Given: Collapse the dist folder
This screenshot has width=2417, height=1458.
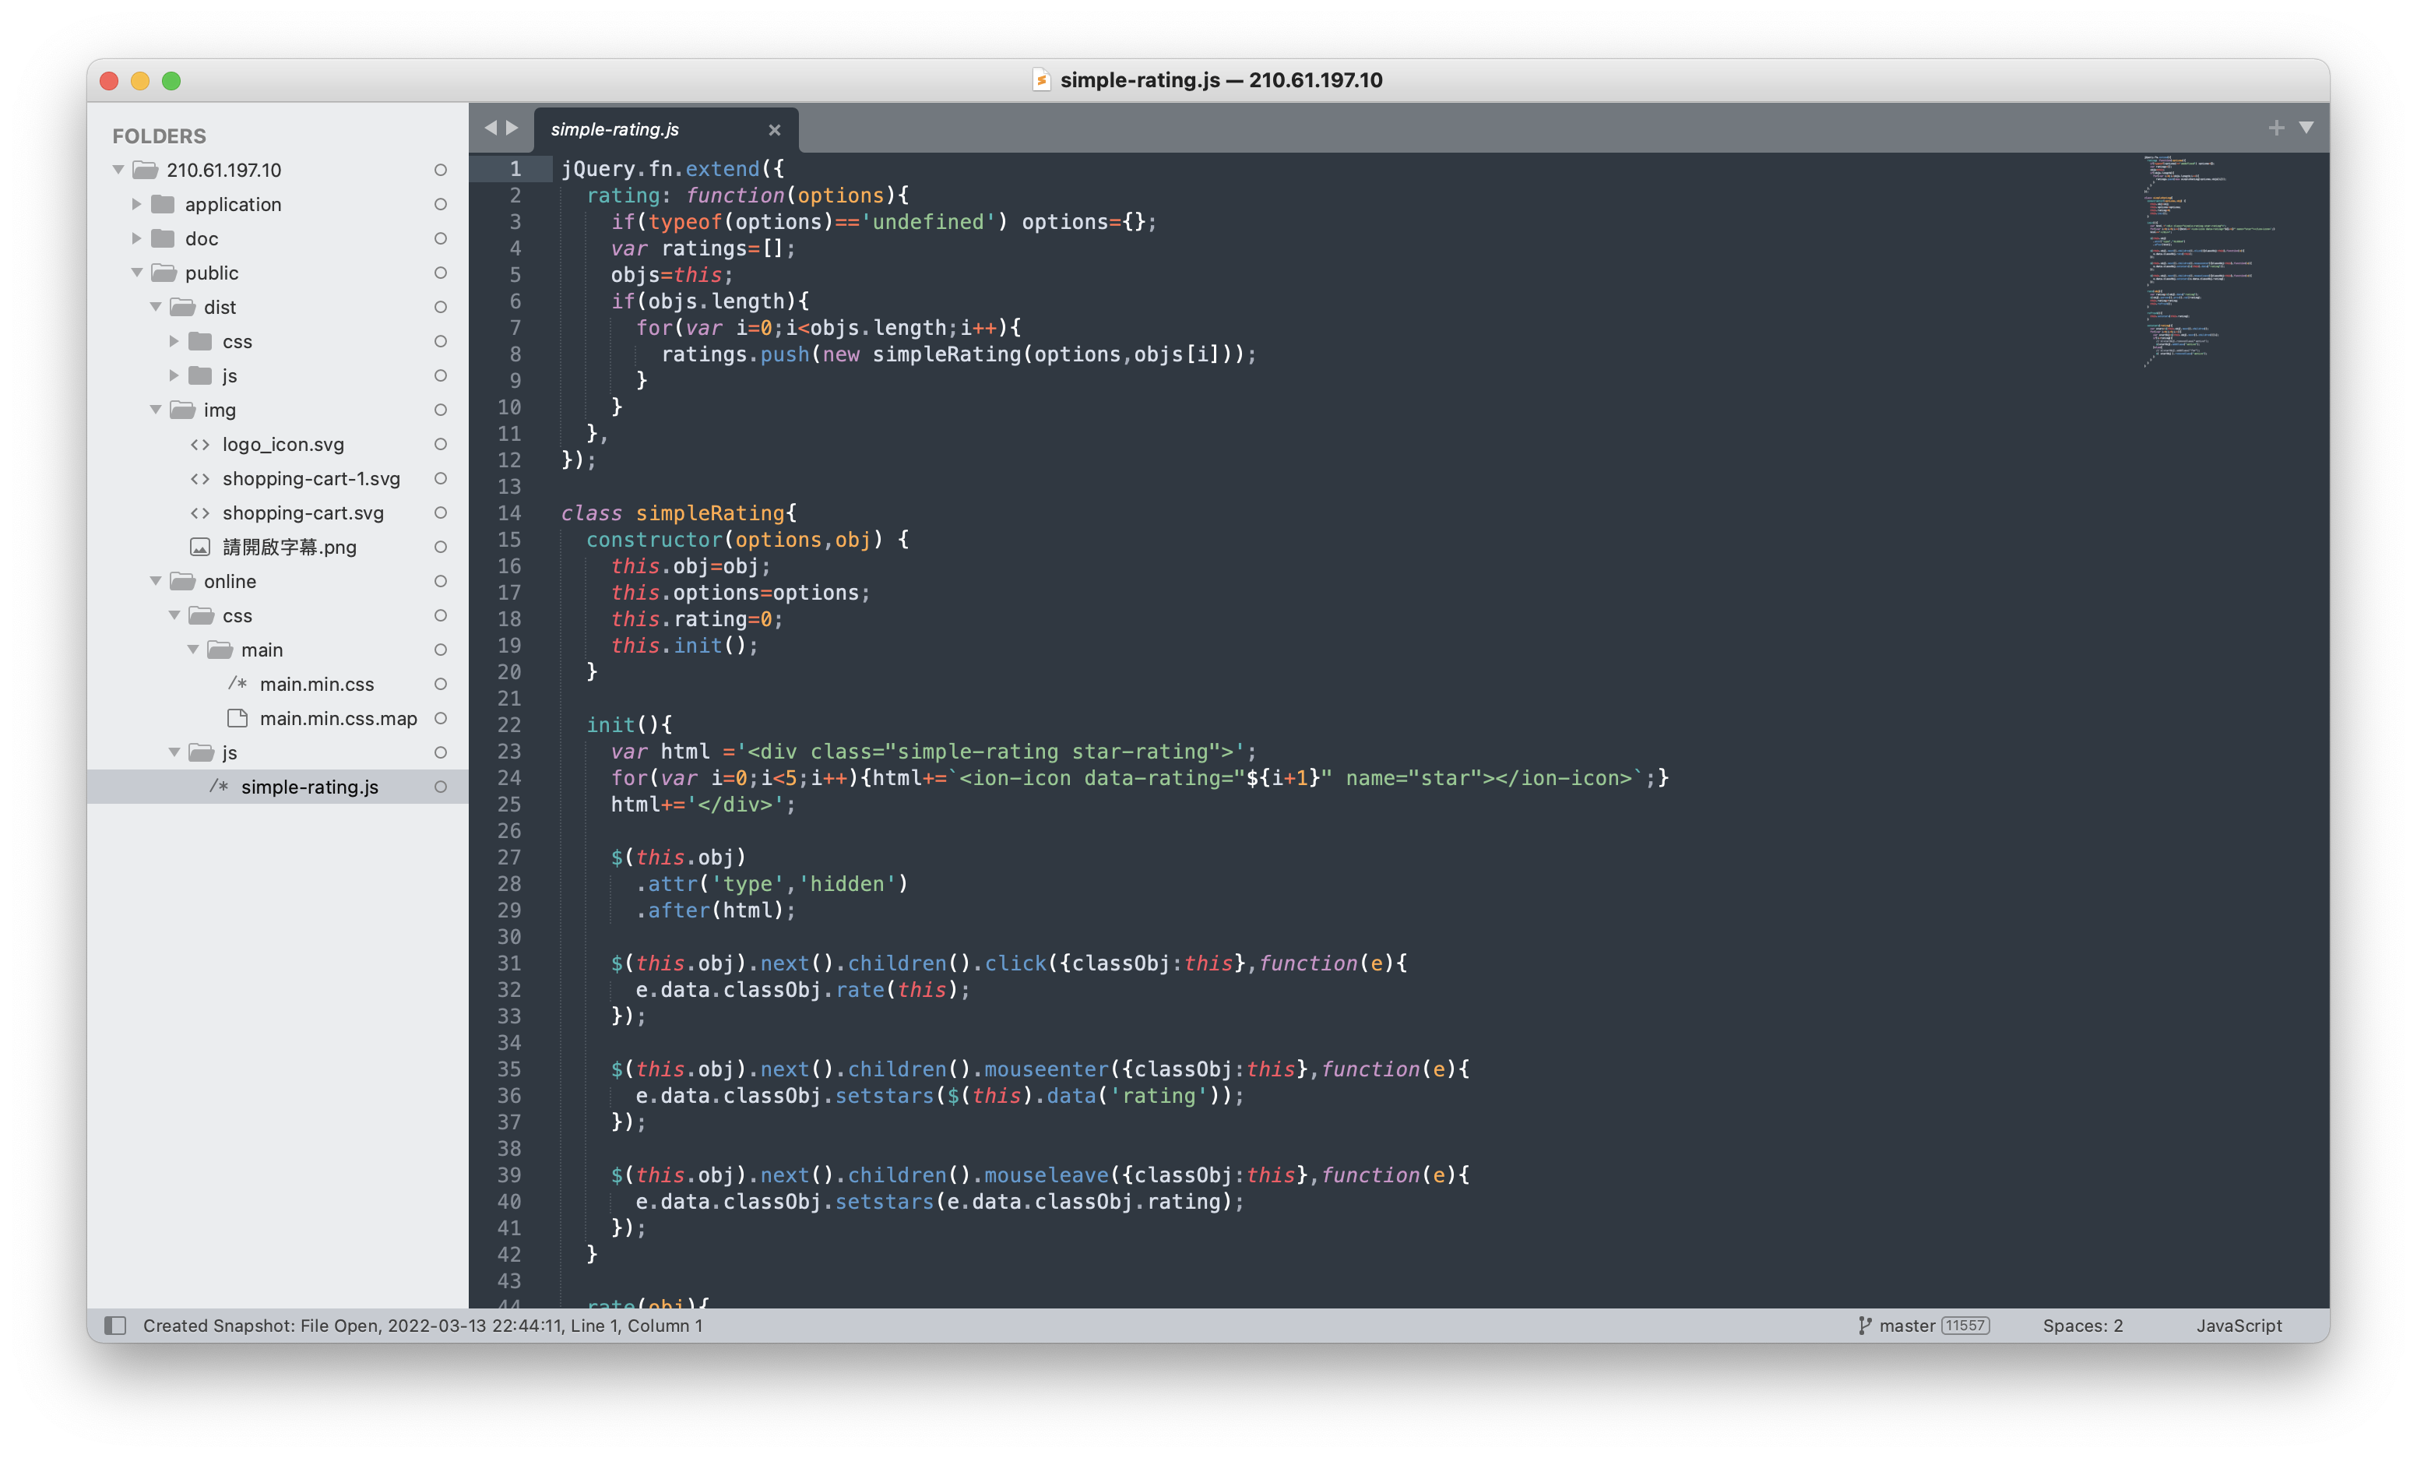Looking at the screenshot, I should click(x=155, y=307).
